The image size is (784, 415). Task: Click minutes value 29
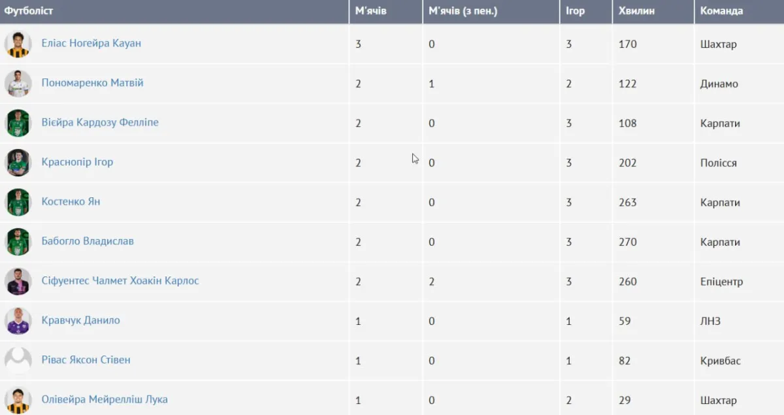click(625, 401)
